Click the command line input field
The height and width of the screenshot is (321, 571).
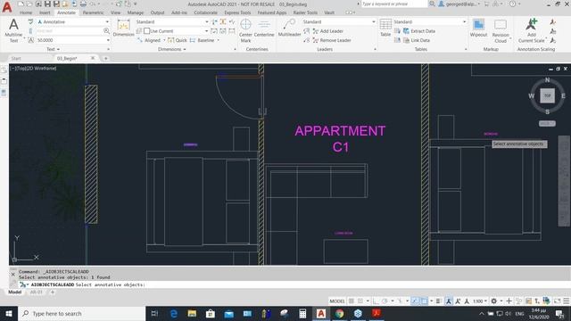295,284
